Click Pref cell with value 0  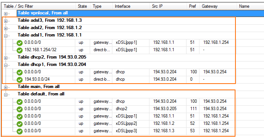pyautogui.click(x=191, y=79)
